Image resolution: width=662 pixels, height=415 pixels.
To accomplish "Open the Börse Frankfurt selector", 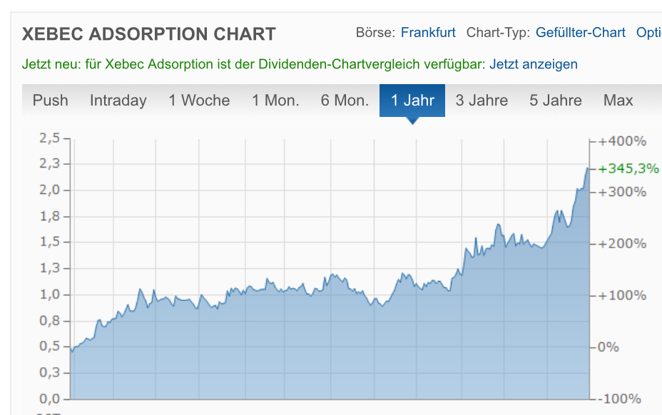I will pyautogui.click(x=428, y=33).
